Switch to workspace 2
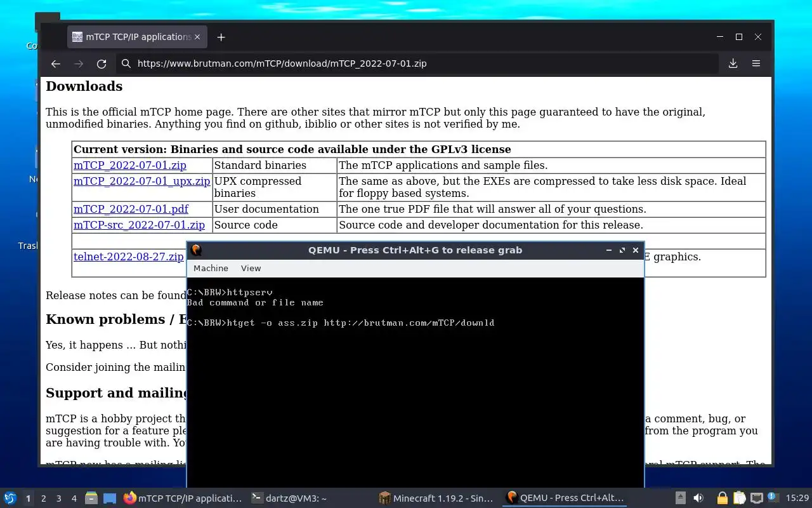 (43, 498)
